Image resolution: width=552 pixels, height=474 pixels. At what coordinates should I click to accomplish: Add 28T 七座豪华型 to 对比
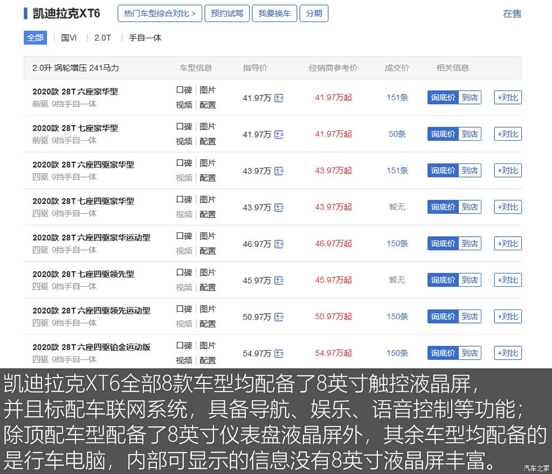[508, 134]
